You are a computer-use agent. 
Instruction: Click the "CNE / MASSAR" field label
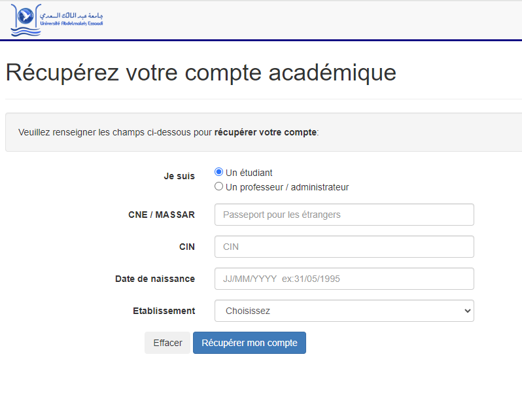point(162,215)
